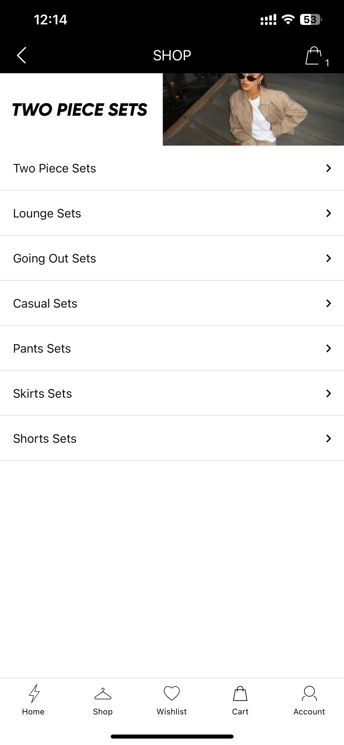Expand Lounge Sets chevron arrow
This screenshot has width=344, height=745.
(328, 213)
